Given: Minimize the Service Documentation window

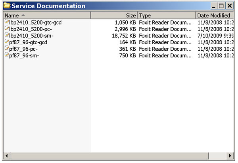Looking at the screenshot, I should click(214, 6).
